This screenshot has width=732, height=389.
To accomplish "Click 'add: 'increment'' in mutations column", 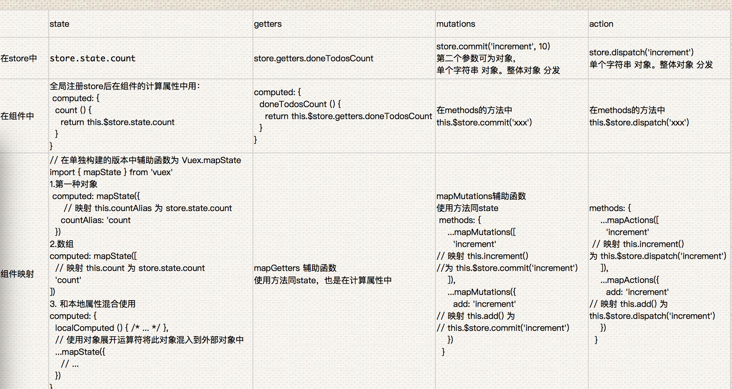I will tap(484, 304).
